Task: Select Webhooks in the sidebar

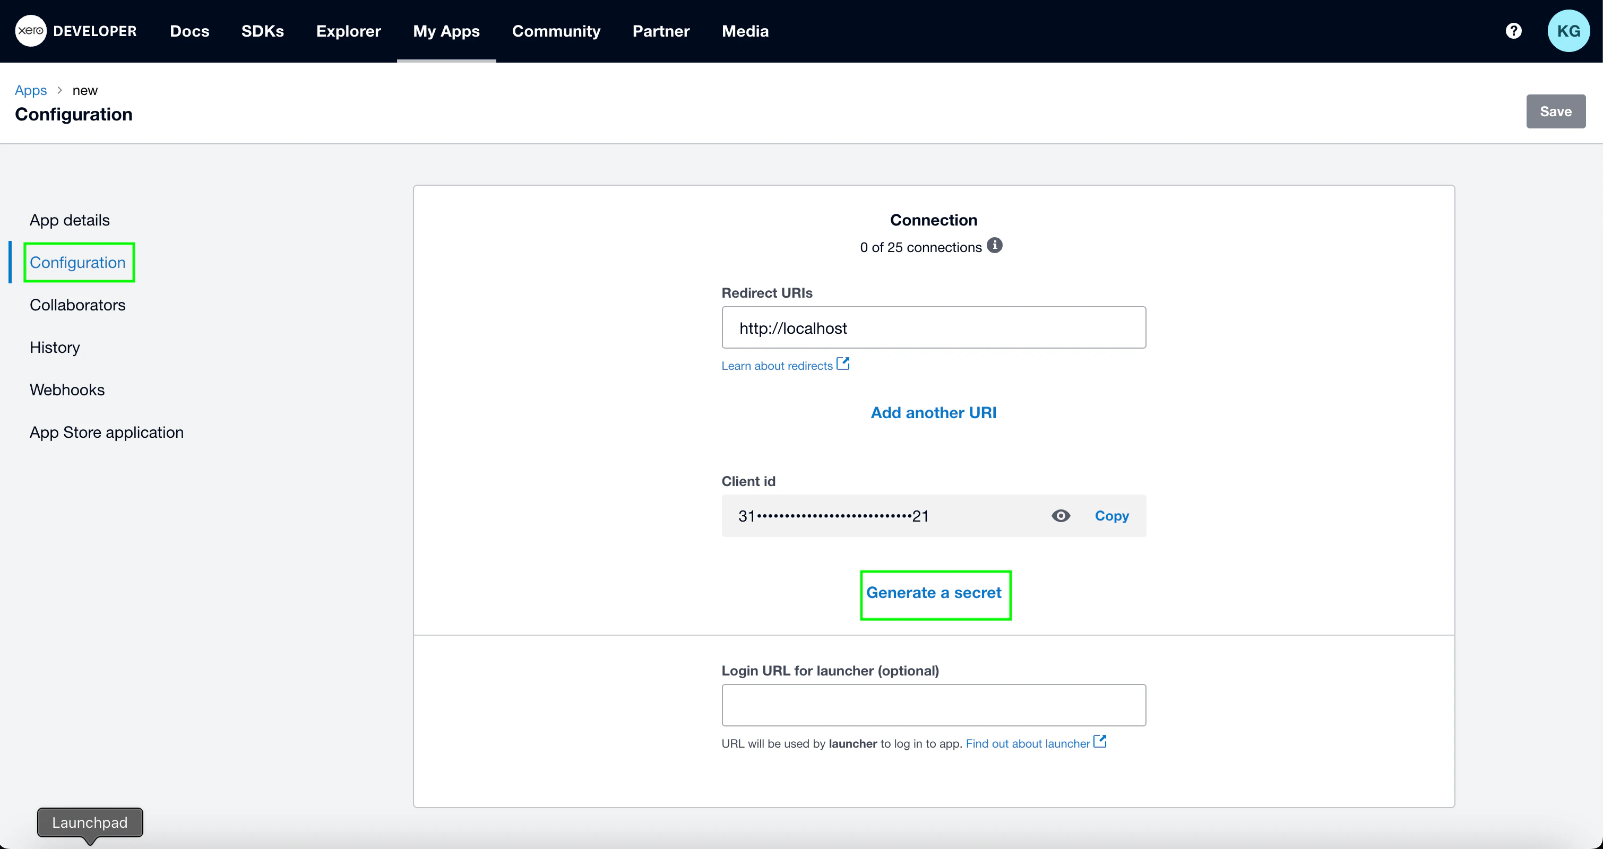Action: [x=67, y=390]
